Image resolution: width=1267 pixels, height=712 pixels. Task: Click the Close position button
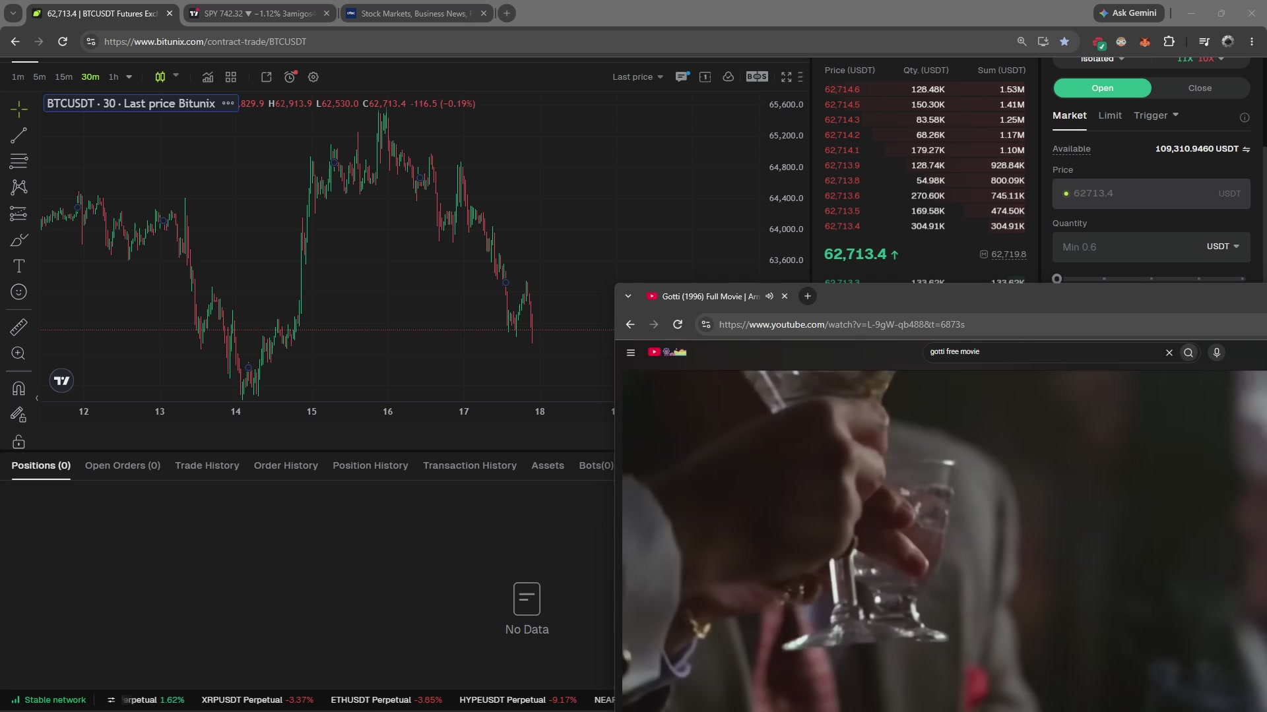(x=1200, y=88)
